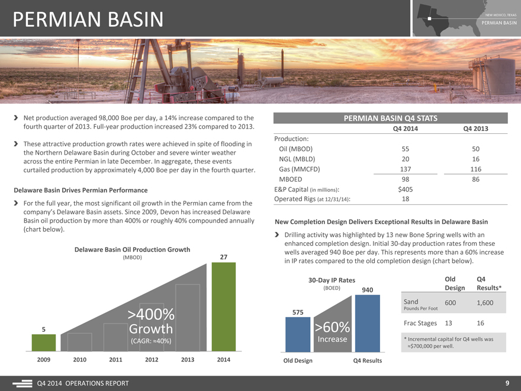Click the 'PERMIAN BASIN Q4 STATS' table header

point(391,118)
